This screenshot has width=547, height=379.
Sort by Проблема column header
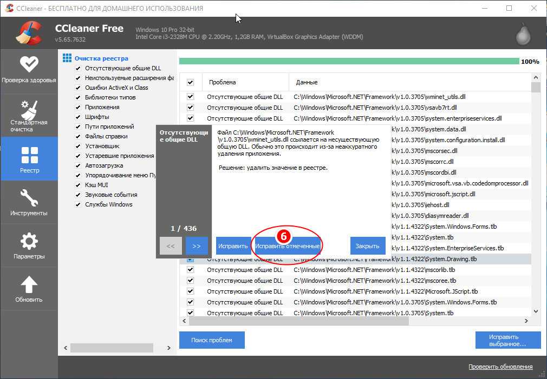tap(245, 82)
